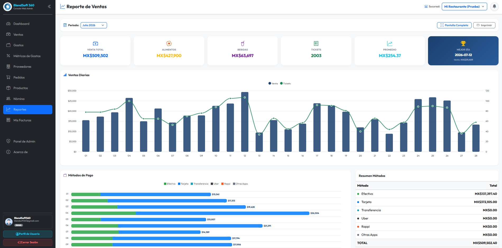Viewport: 502px width, 248px height.
Task: Go to Dashboard in the sidebar
Action: click(28, 24)
